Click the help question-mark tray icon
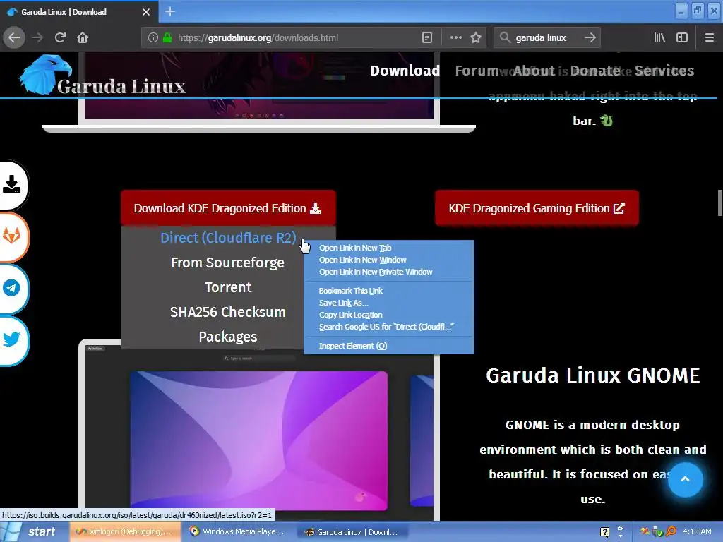The image size is (723, 542). tap(604, 532)
